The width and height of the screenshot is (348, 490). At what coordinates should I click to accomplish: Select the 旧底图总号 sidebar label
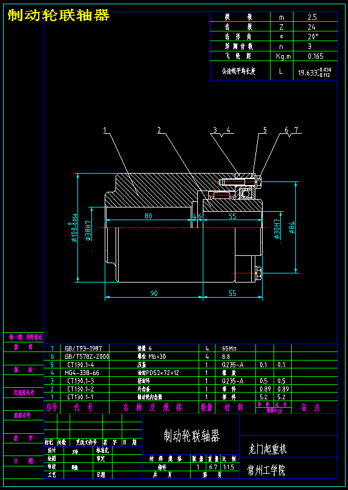pos(24,393)
